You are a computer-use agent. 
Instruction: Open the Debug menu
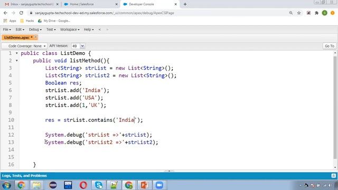(x=35, y=30)
